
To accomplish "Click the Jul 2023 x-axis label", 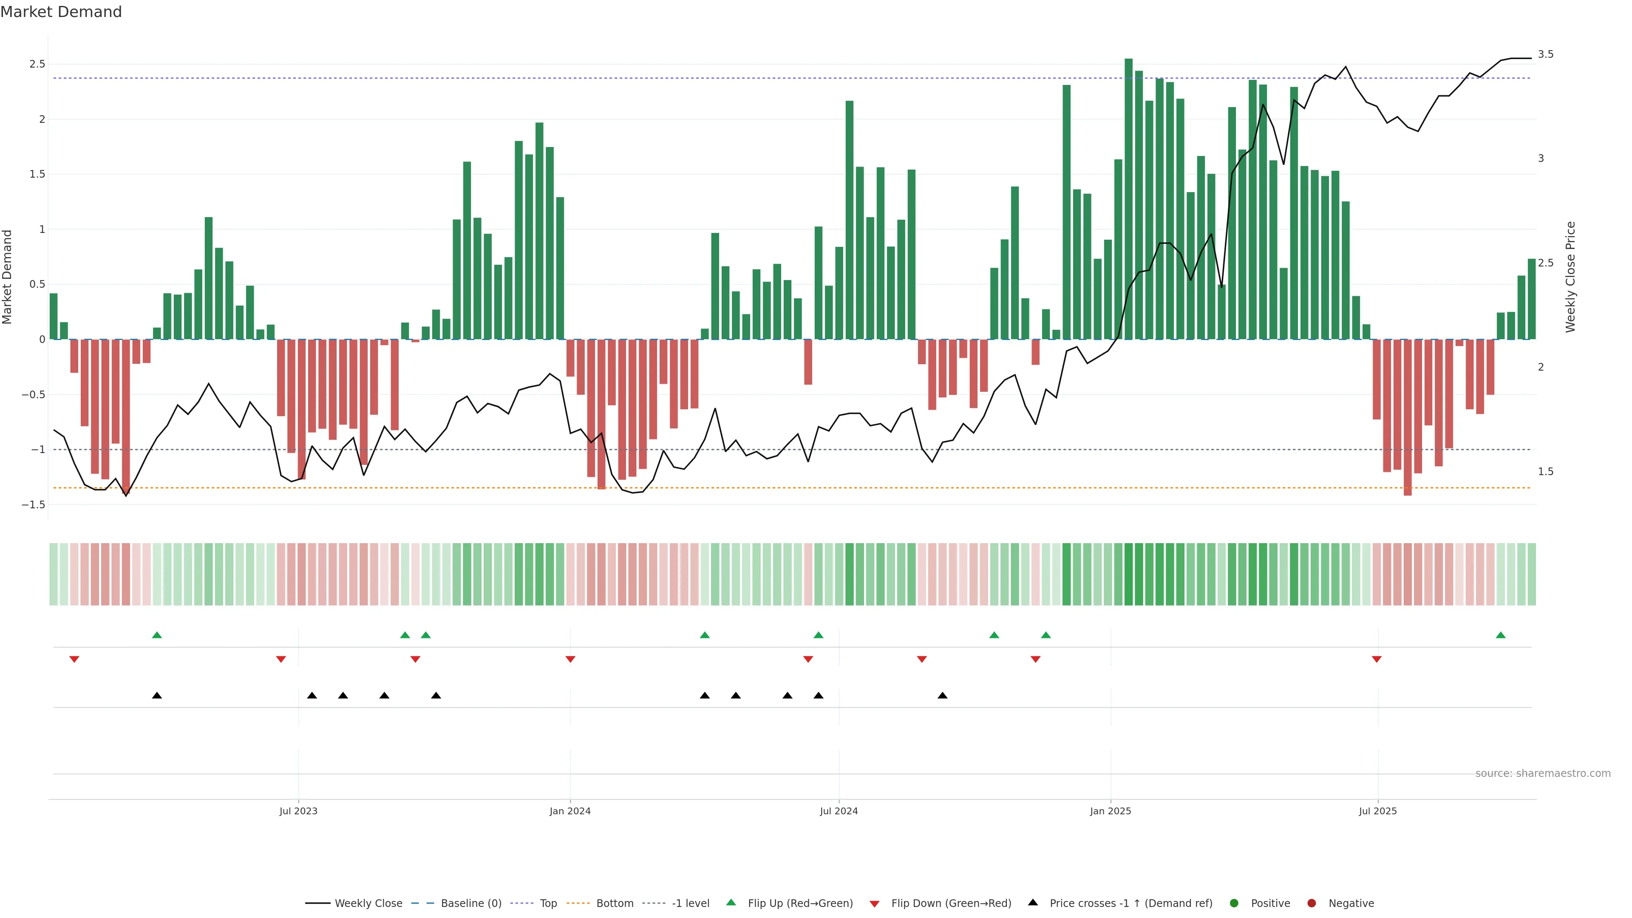I will tap(298, 811).
